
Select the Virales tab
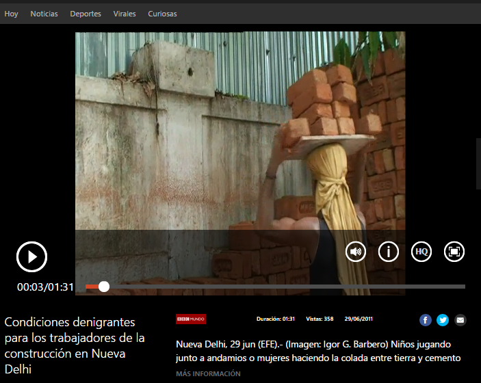click(125, 14)
